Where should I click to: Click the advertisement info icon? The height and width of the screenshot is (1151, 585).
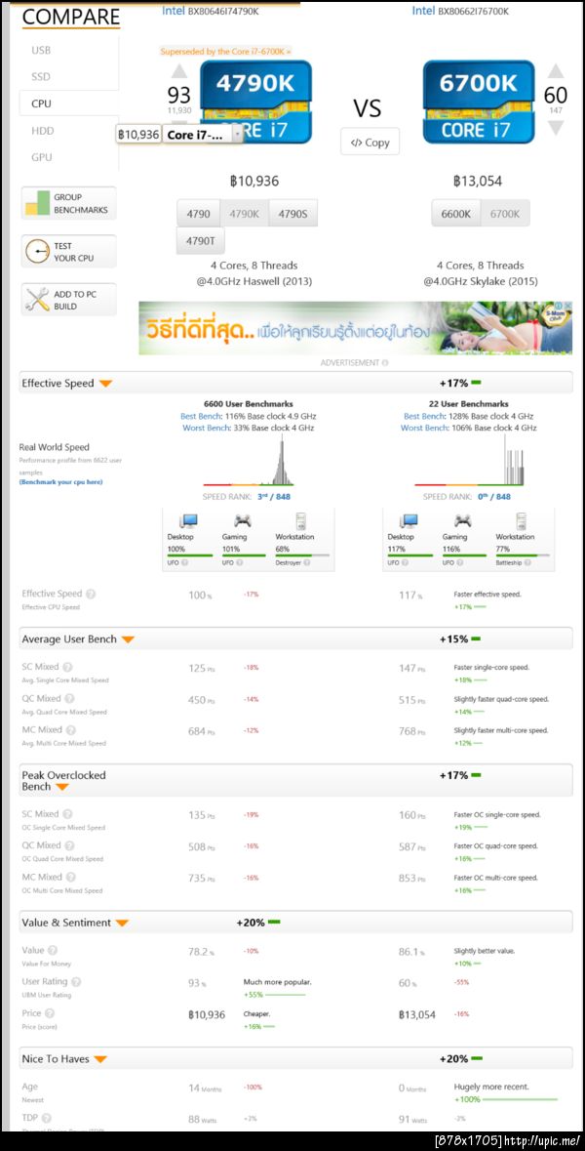point(385,362)
